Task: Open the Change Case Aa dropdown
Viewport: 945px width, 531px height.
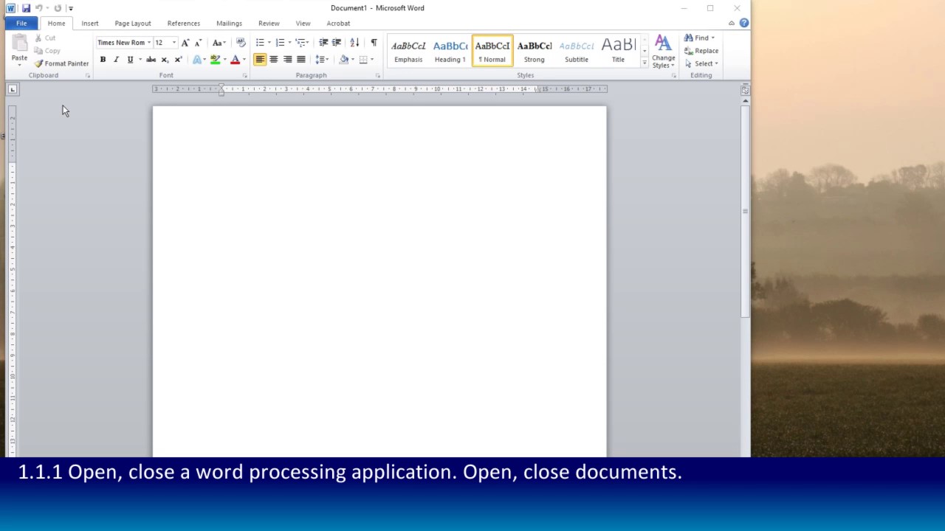Action: click(x=219, y=43)
